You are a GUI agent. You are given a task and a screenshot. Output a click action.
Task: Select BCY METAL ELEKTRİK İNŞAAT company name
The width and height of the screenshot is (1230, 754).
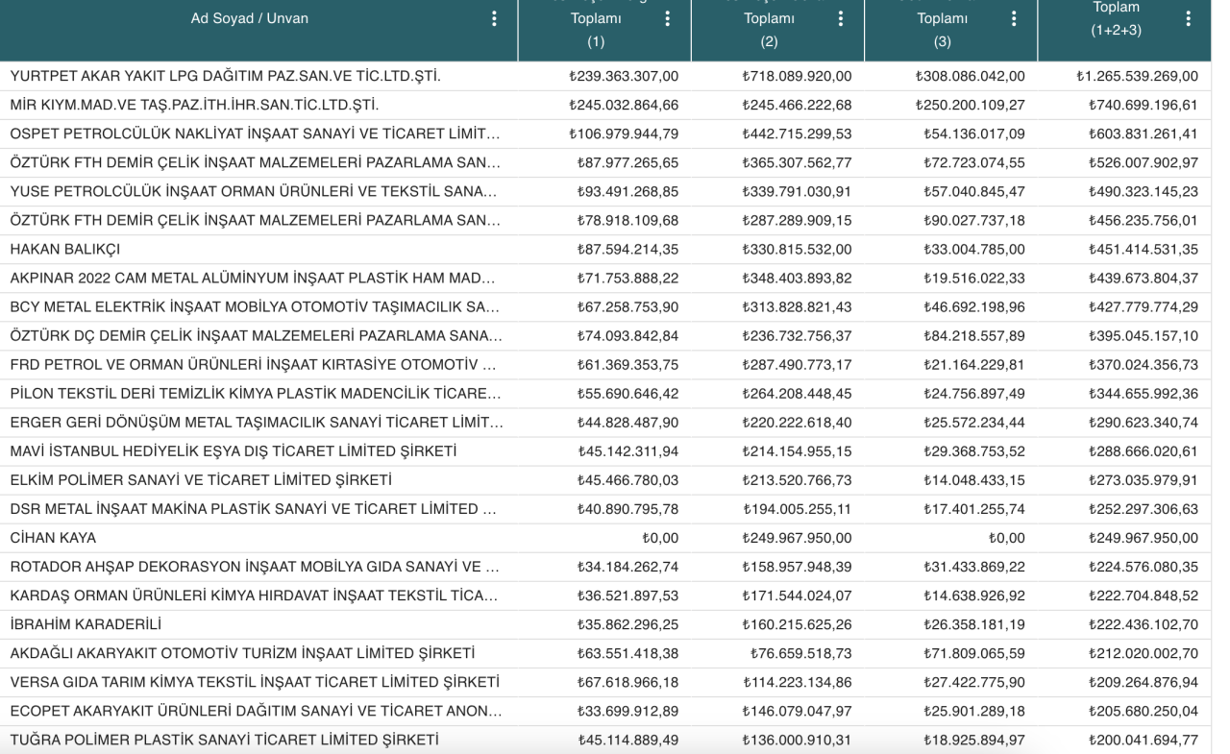pos(255,307)
